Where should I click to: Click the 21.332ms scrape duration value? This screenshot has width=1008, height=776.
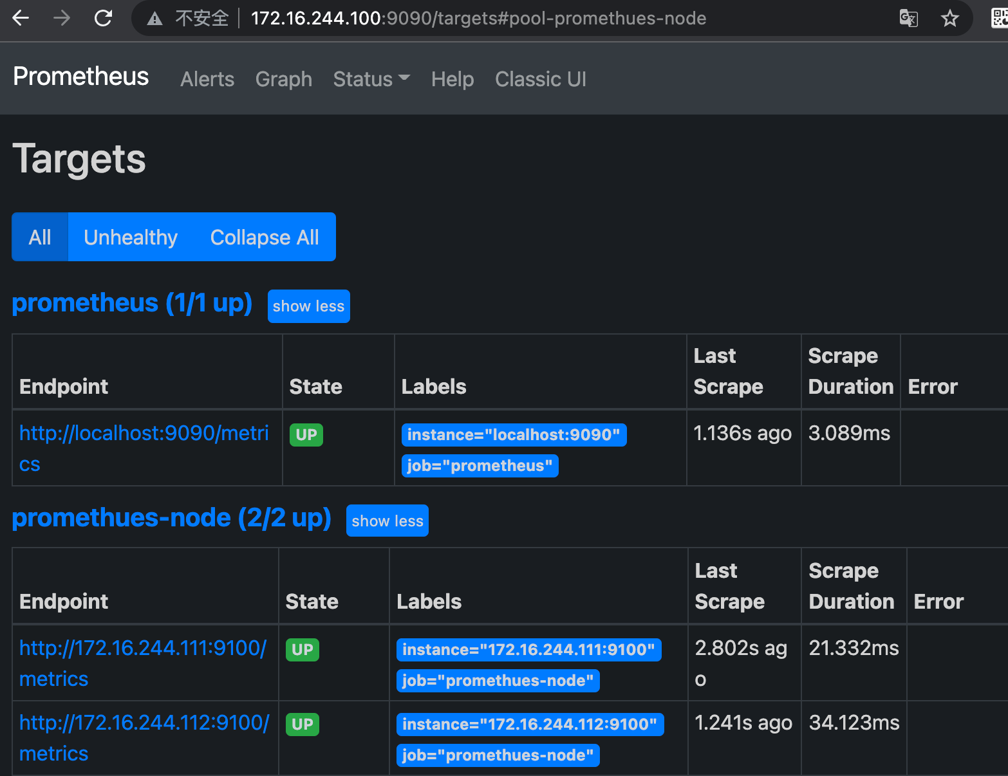854,648
